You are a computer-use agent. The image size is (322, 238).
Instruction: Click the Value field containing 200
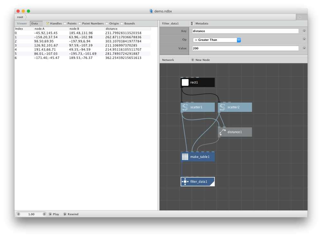coord(245,48)
